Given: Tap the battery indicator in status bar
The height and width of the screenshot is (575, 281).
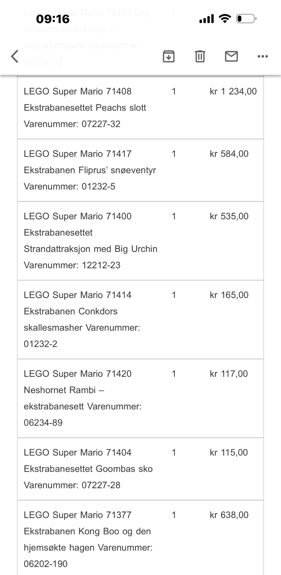Looking at the screenshot, I should point(246,19).
